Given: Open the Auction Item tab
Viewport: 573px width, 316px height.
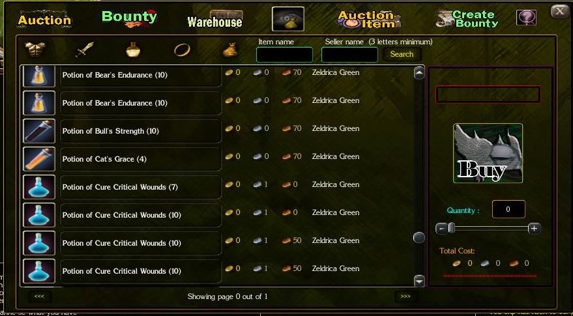Looking at the screenshot, I should coord(369,20).
